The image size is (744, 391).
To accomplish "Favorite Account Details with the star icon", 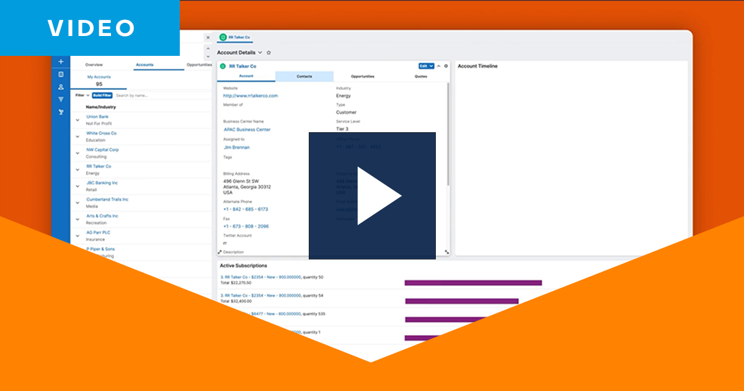I will 268,53.
